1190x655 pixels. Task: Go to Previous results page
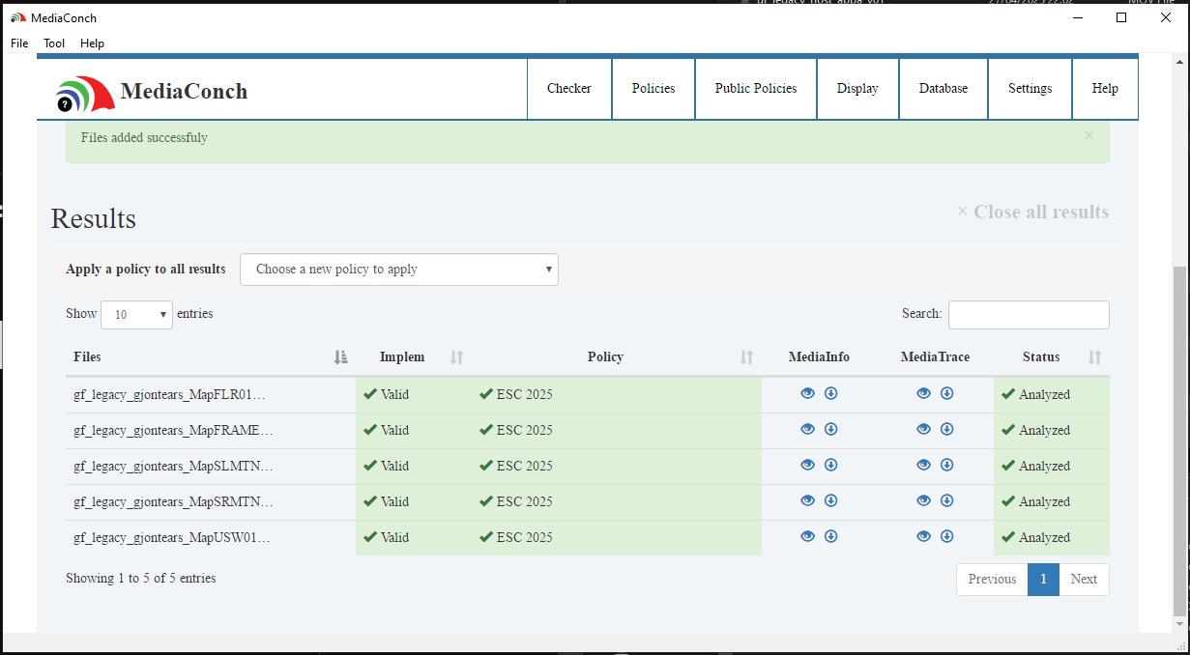992,580
